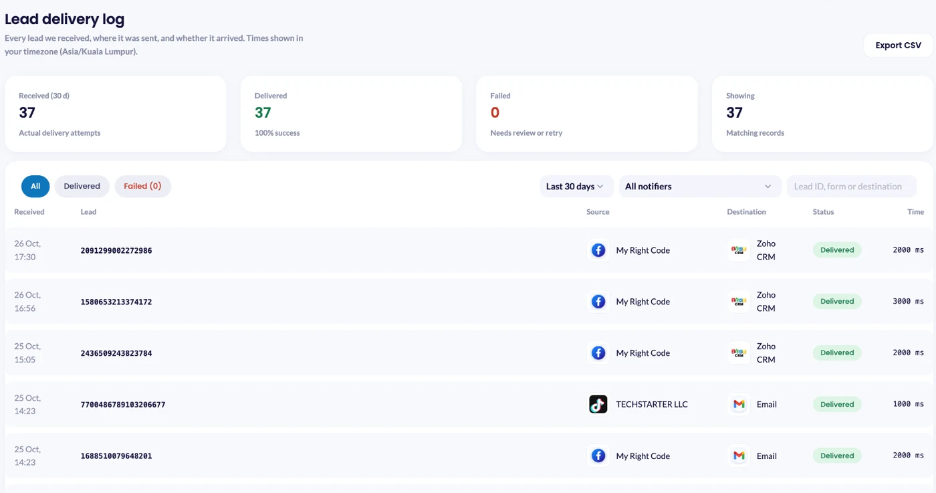The height and width of the screenshot is (493, 936).
Task: Click the Failed summary card showing 0
Action: (587, 114)
